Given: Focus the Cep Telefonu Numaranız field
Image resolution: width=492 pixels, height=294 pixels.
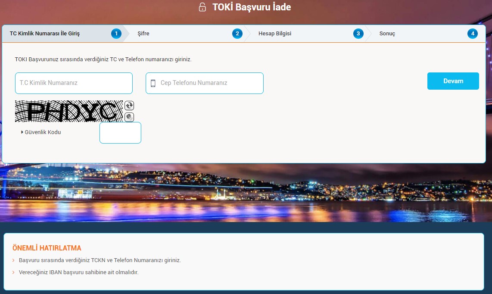Looking at the screenshot, I should pos(205,83).
